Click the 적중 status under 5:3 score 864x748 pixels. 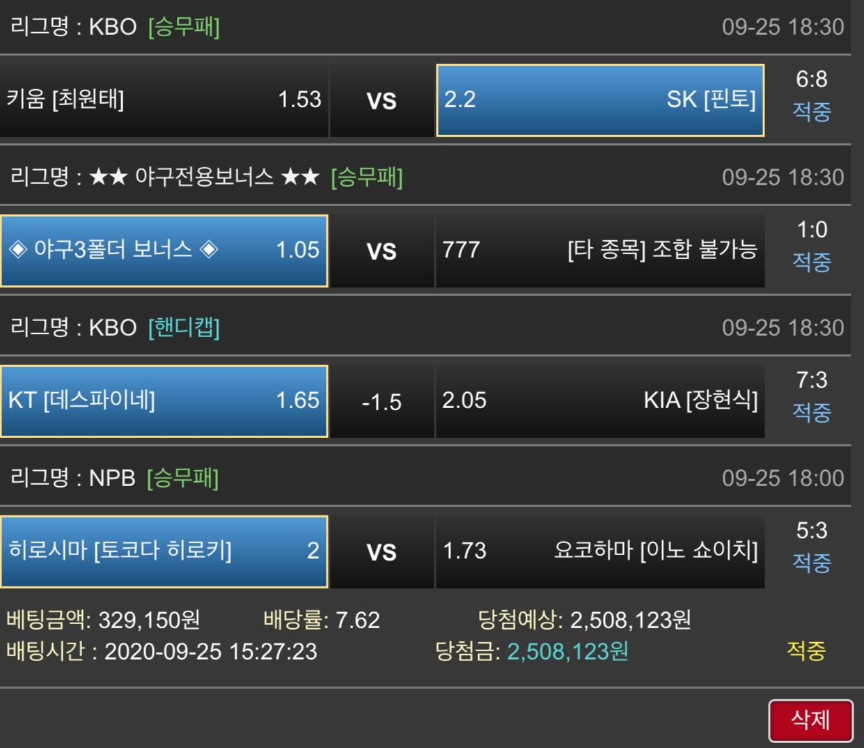click(812, 562)
